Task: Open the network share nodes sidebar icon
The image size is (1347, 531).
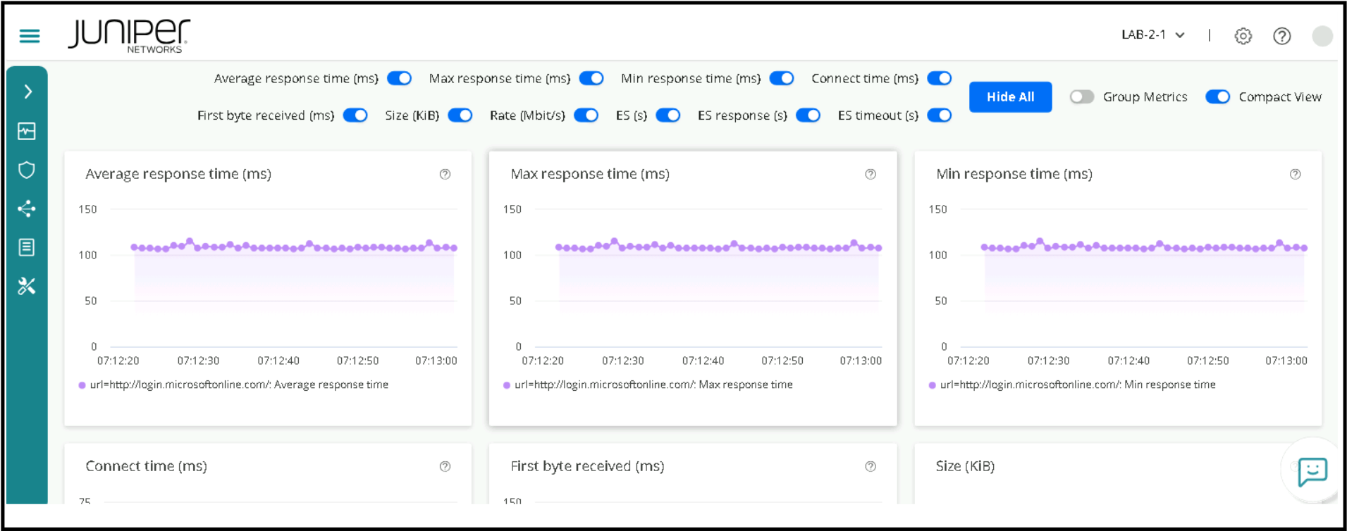Action: (27, 208)
